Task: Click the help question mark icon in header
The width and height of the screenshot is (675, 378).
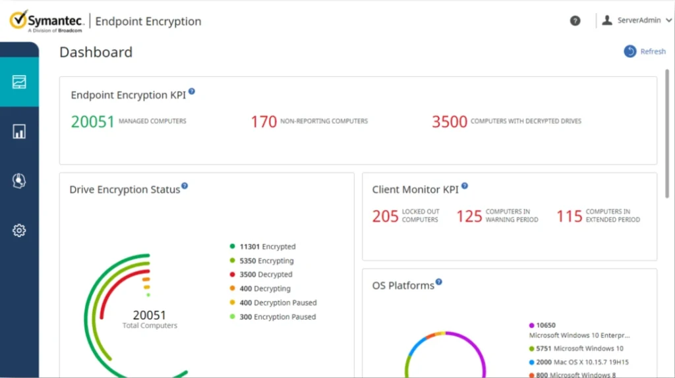Action: (x=575, y=20)
